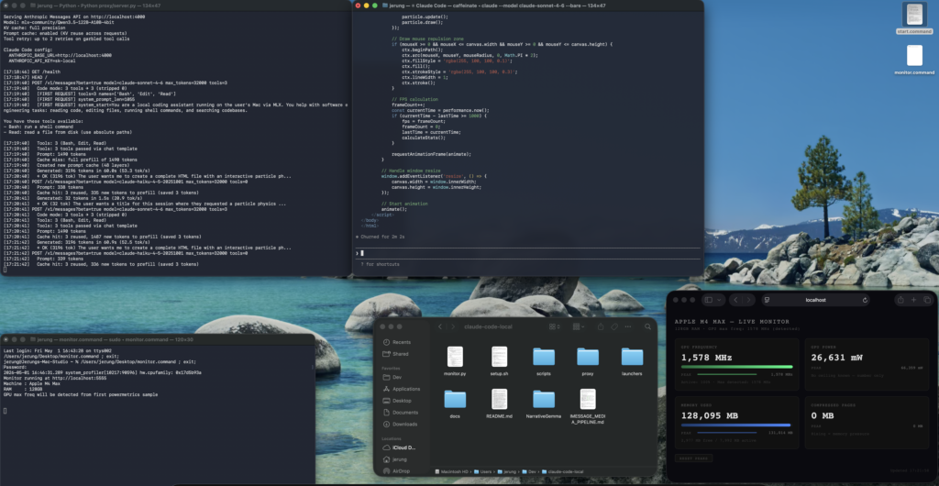Click 'Churned for 2m 2s' status text

[x=381, y=237]
